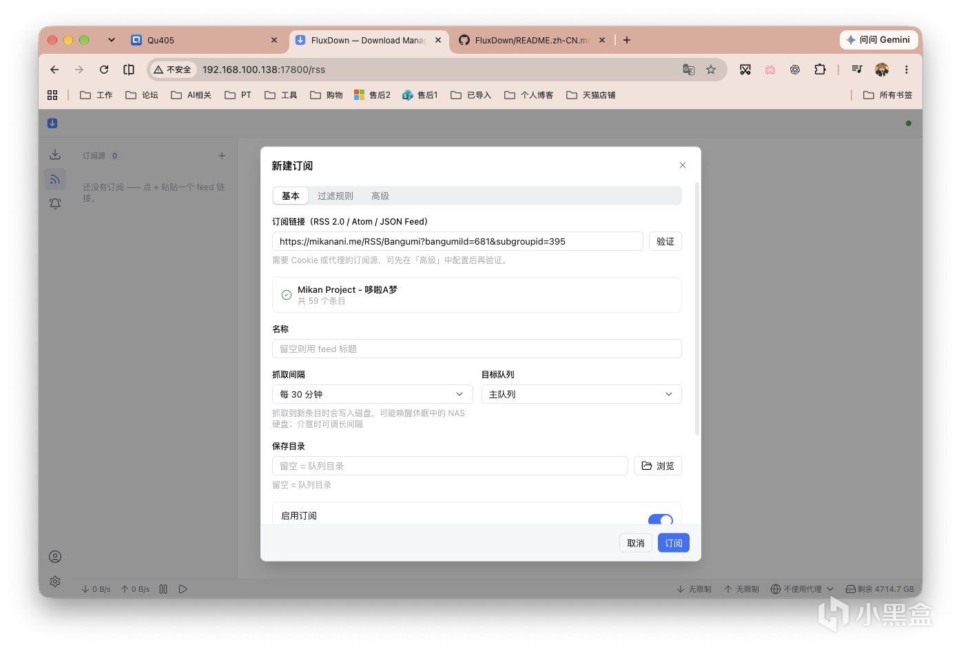
Task: Open the RSS subscriptions sidebar icon
Action: click(55, 179)
